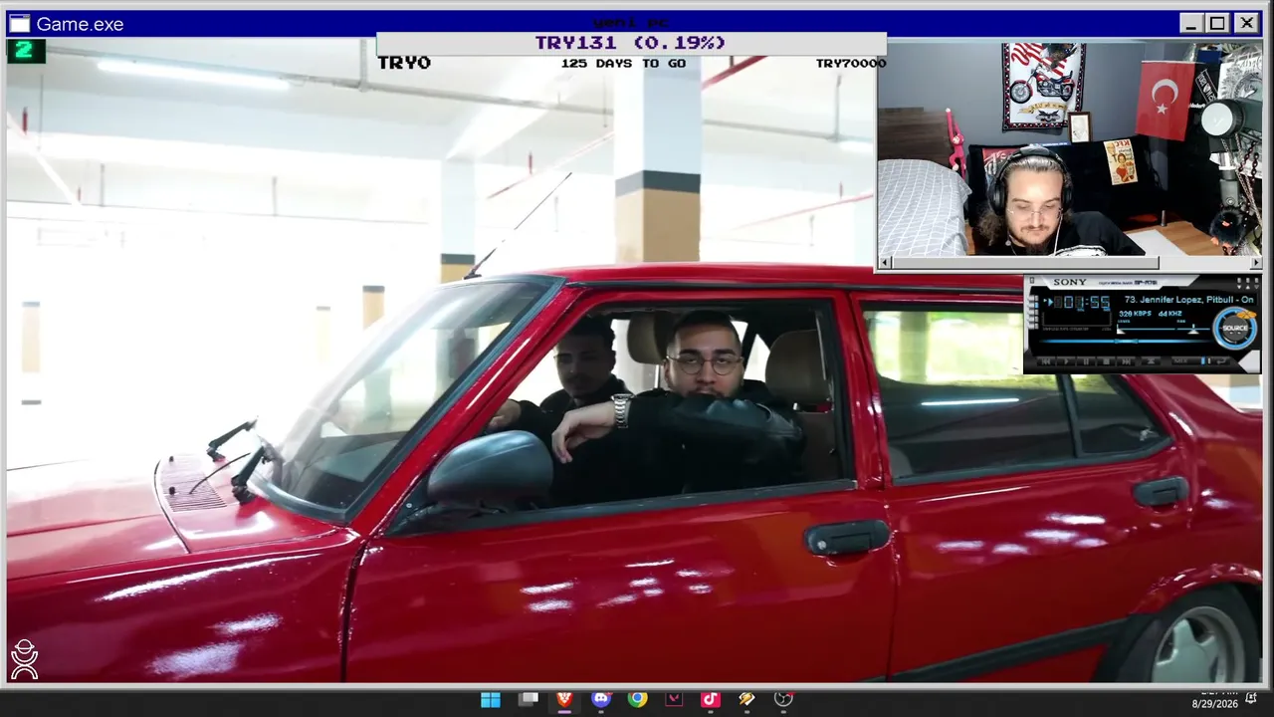Click the 328 KBPS bitrate readout
The height and width of the screenshot is (717, 1274).
tap(1135, 314)
